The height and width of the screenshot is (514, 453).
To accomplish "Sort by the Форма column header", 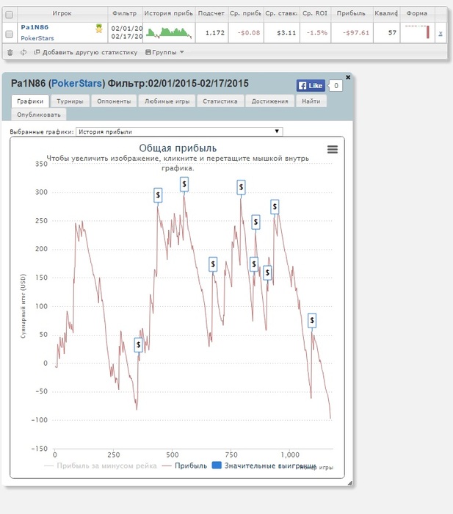I will pyautogui.click(x=417, y=13).
